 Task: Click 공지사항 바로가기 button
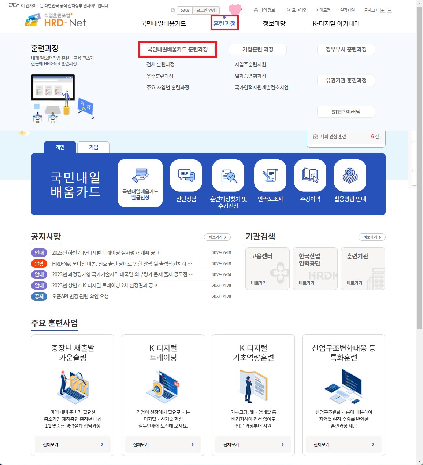click(x=218, y=237)
